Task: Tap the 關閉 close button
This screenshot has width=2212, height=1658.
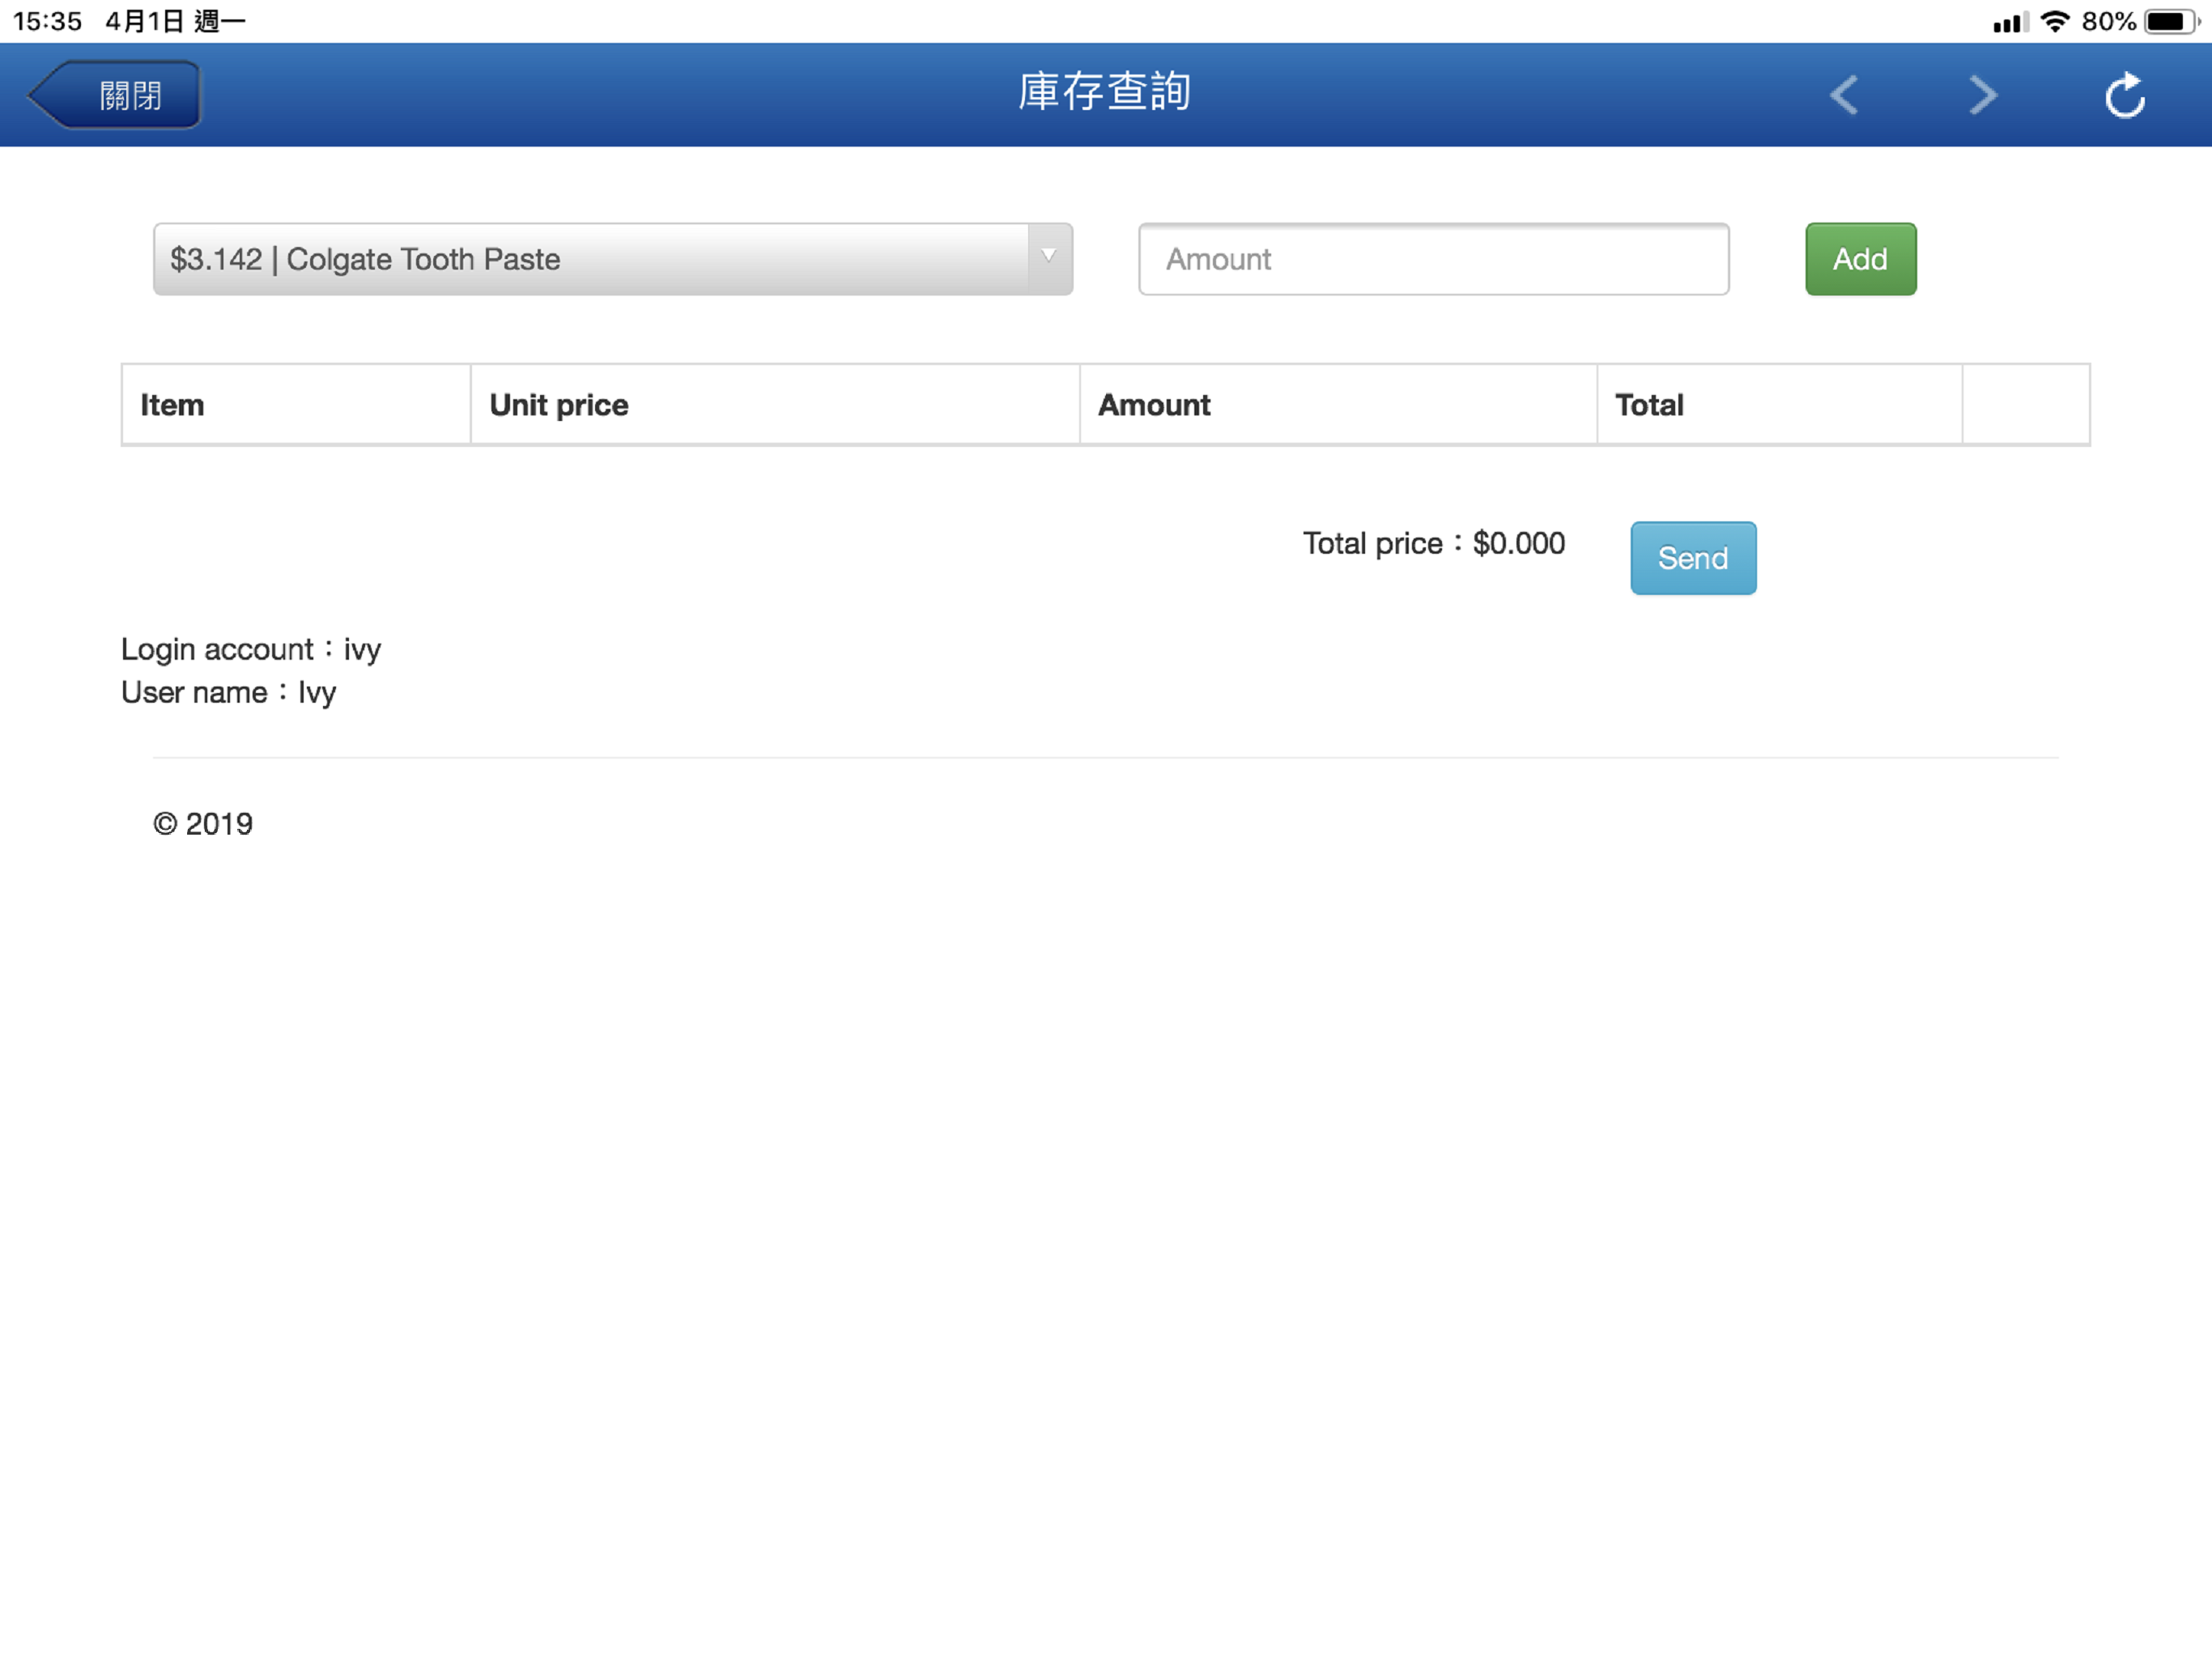Action: click(x=114, y=95)
